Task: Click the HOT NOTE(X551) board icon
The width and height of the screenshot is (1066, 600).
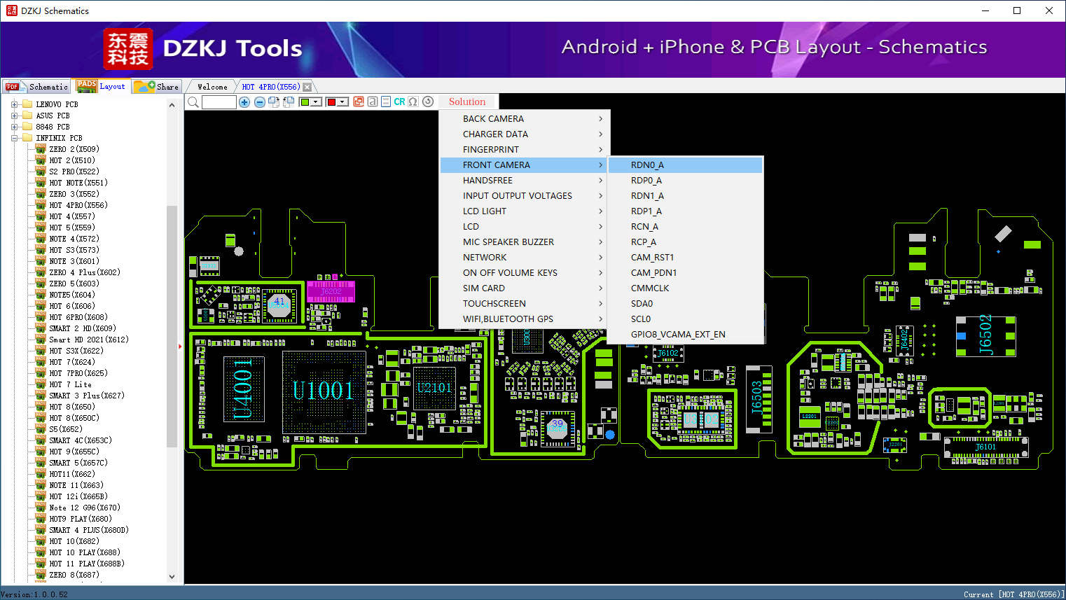Action: (41, 183)
